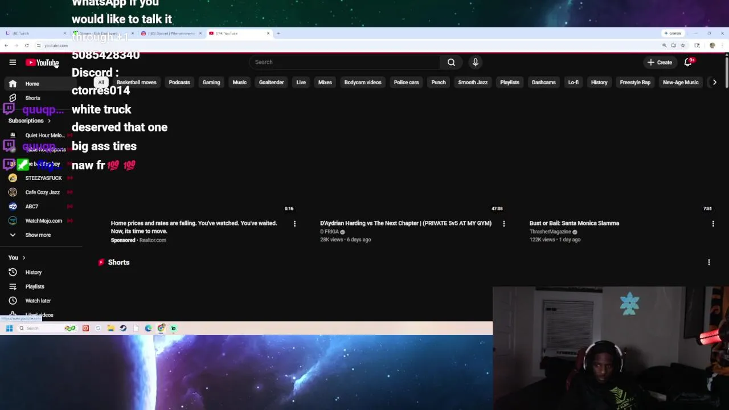Open the YouTube hamburger guide menu
The height and width of the screenshot is (410, 729).
pyautogui.click(x=13, y=62)
